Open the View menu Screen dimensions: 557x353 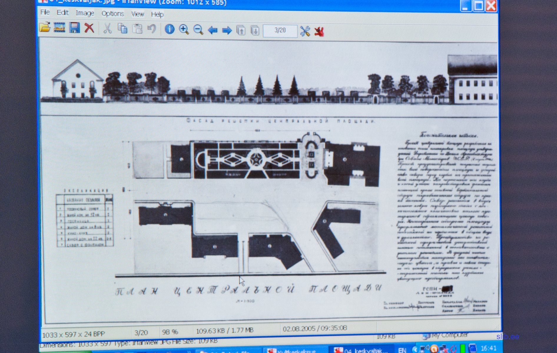click(x=137, y=14)
